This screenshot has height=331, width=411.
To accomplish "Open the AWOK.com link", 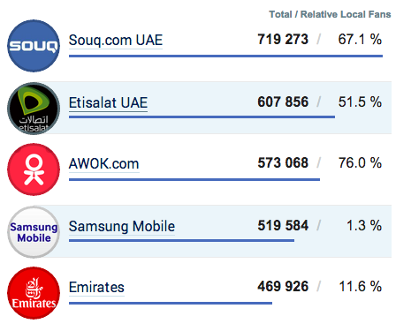I will tap(103, 163).
